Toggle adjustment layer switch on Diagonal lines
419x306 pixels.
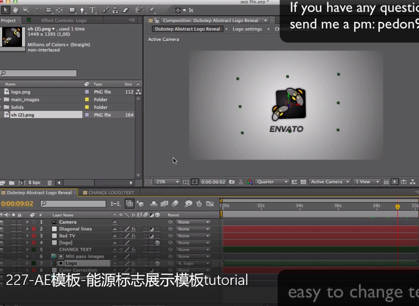coord(151,229)
